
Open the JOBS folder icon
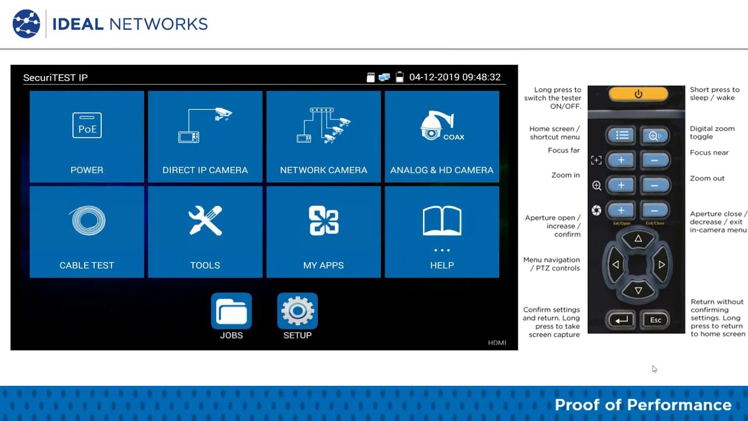pyautogui.click(x=231, y=311)
